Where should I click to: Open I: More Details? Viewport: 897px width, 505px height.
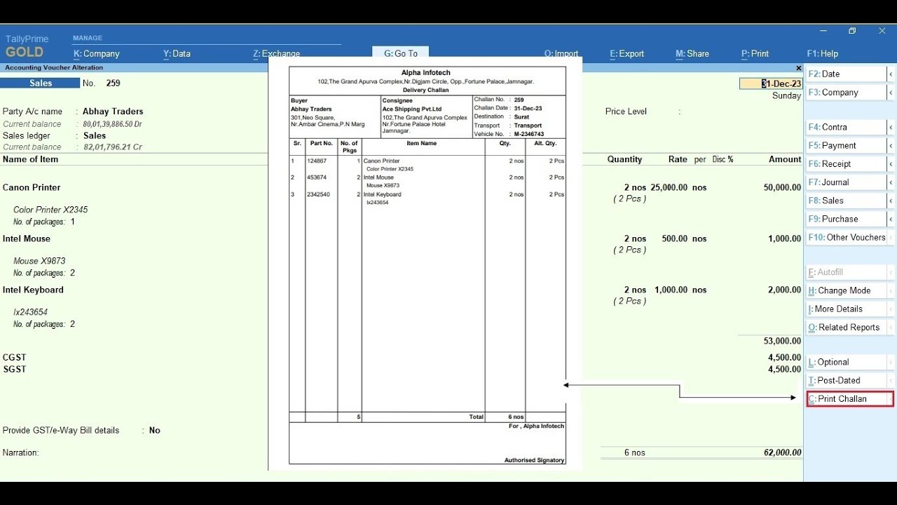coord(846,309)
